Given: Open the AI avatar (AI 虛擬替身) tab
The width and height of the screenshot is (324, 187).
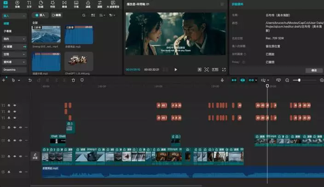Looking at the screenshot, I should pyautogui.click(x=113, y=4).
